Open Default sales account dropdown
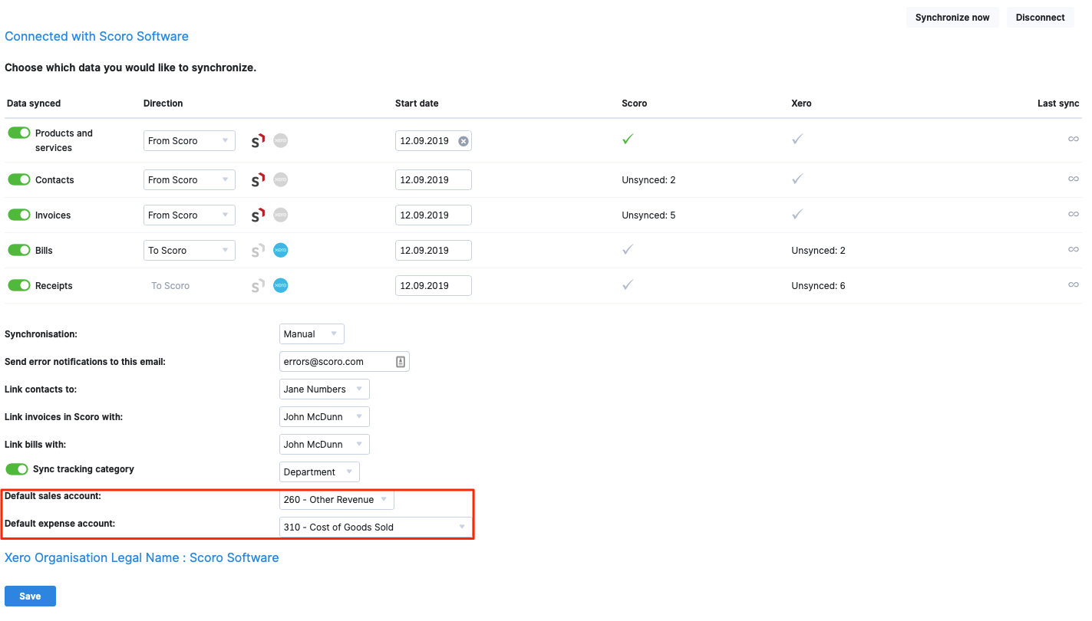 pyautogui.click(x=337, y=500)
